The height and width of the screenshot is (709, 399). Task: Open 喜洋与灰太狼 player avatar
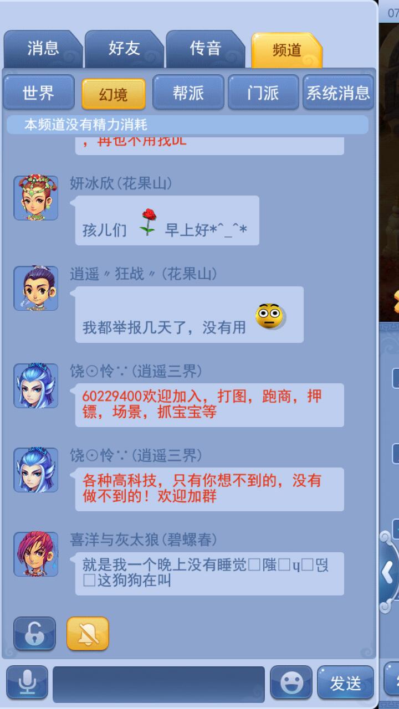tap(36, 554)
